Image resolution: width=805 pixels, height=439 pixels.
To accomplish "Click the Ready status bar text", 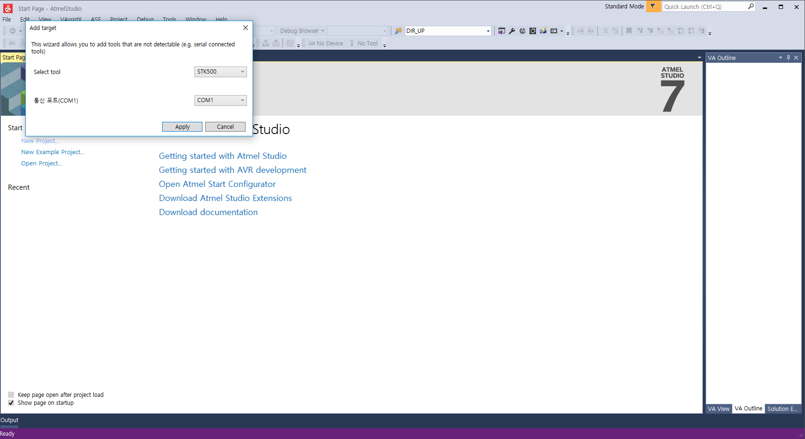I will [7, 434].
